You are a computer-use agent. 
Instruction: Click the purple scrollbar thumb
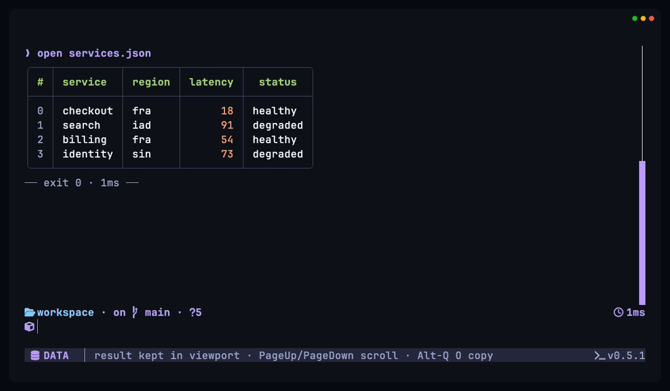[x=642, y=233]
